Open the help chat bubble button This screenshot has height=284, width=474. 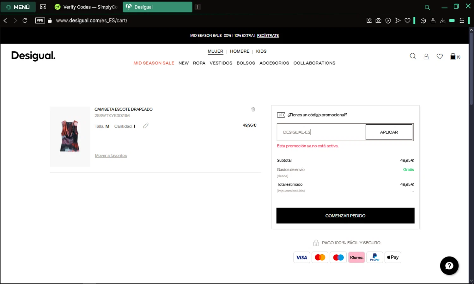point(449,266)
